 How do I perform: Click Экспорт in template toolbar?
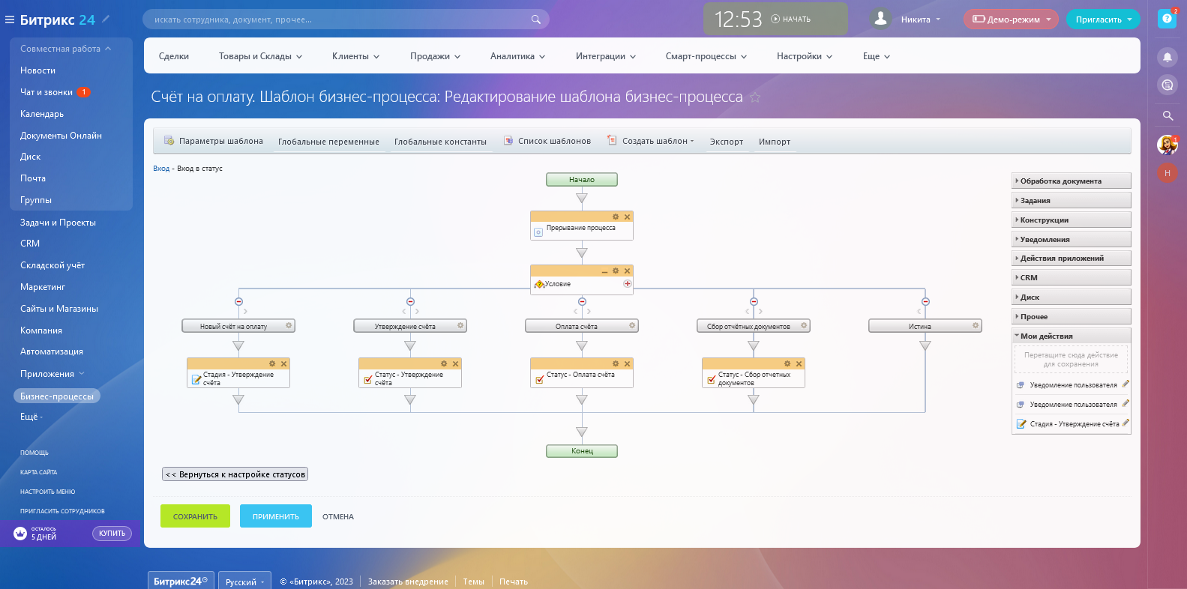727,142
